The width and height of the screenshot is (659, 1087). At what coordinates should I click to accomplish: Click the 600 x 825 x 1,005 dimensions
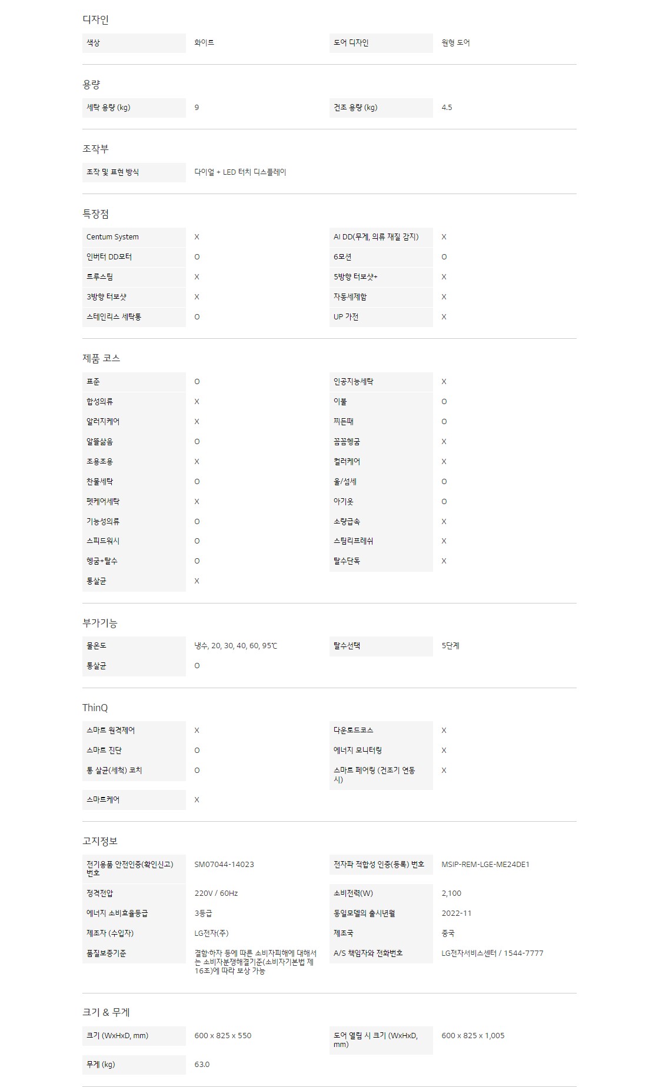473,1036
